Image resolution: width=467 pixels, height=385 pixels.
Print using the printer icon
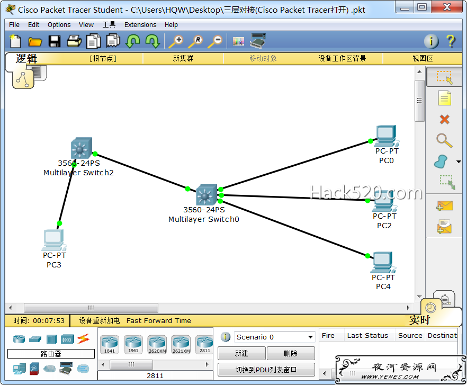[74, 41]
